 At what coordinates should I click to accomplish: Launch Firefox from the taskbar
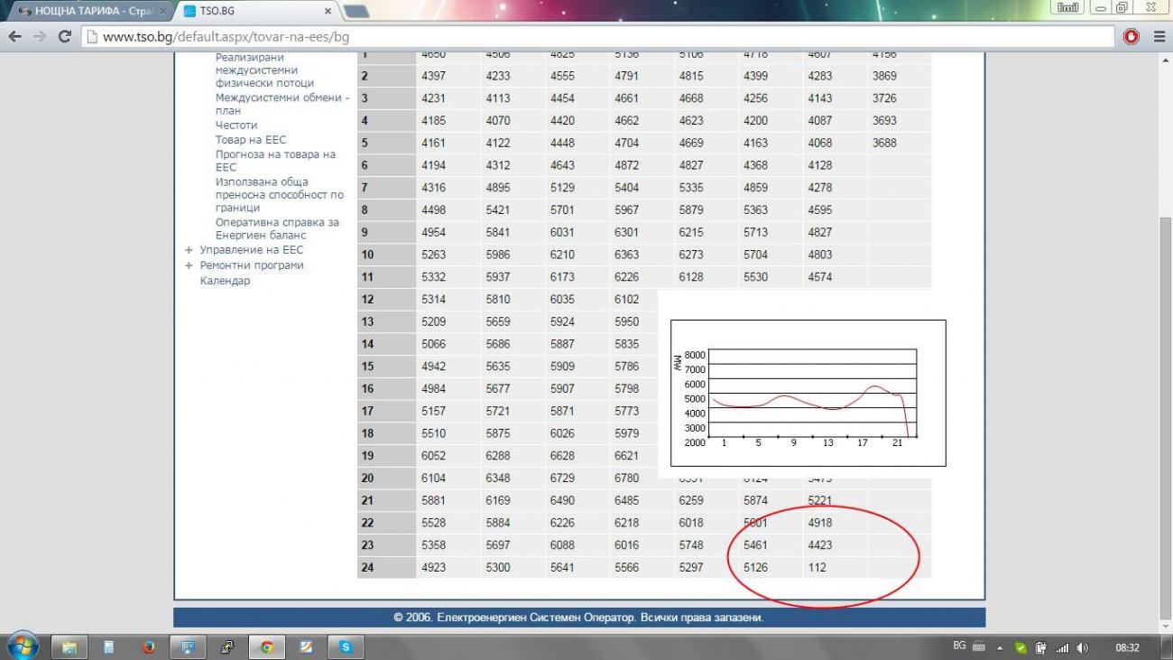click(149, 646)
